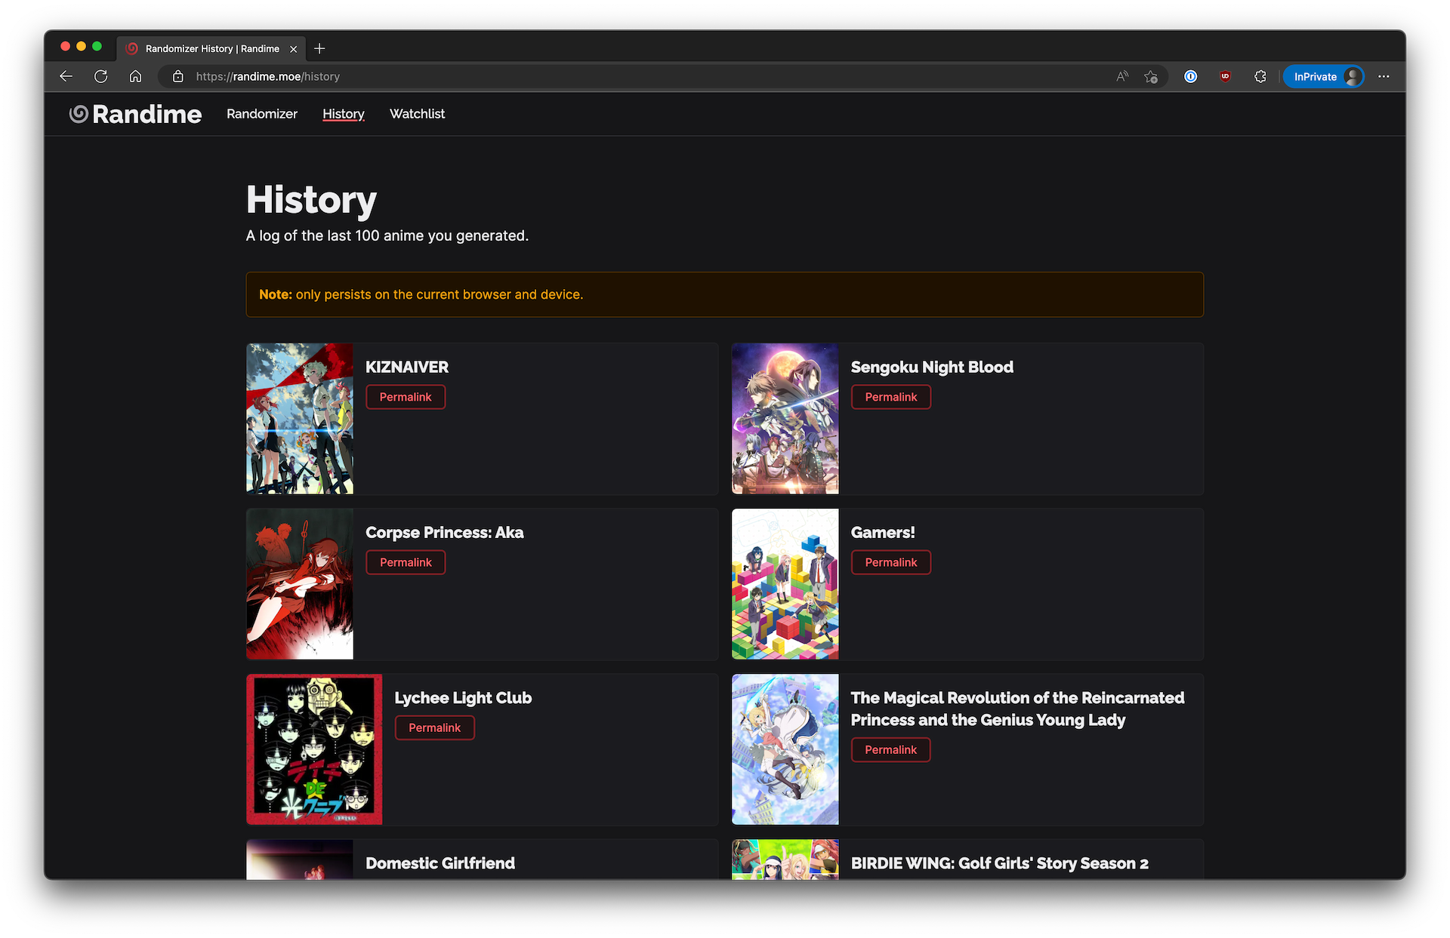1450x938 pixels.
Task: Open a new tab with the plus icon
Action: coord(319,48)
